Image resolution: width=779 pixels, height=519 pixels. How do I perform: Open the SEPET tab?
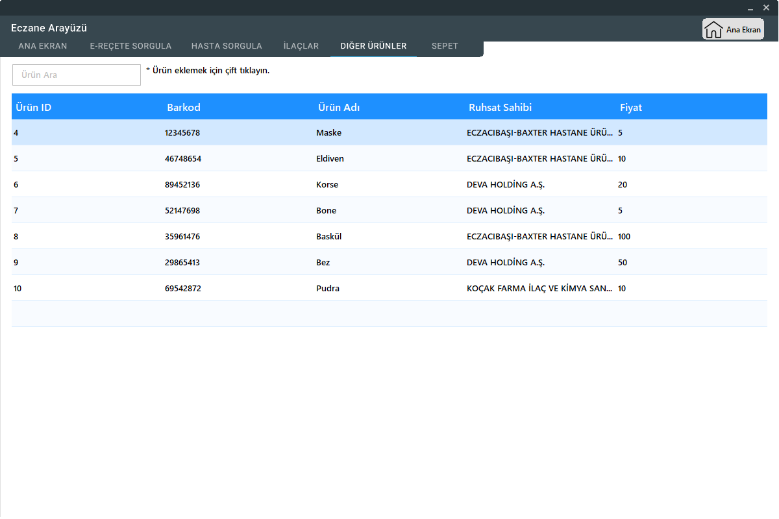pyautogui.click(x=445, y=46)
